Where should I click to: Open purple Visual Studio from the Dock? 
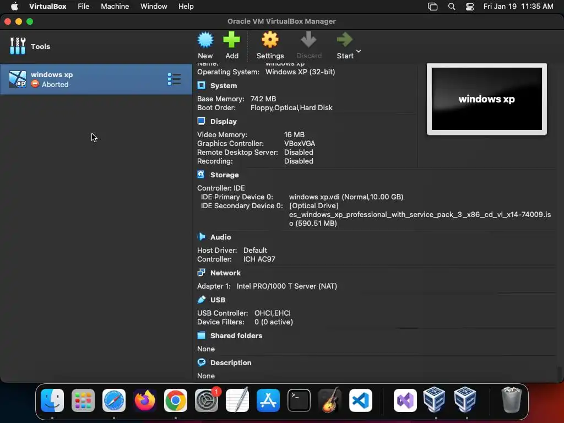tap(405, 400)
